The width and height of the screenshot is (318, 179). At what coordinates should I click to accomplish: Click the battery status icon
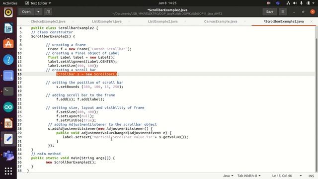[308, 3]
